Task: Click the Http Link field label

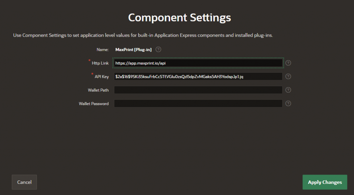Action: (100, 63)
